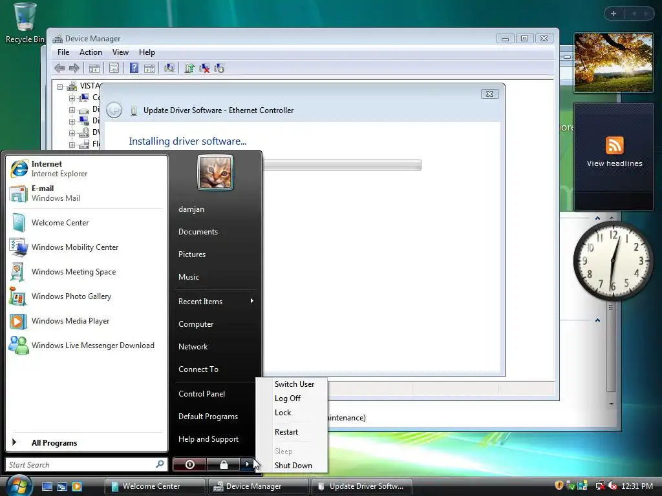This screenshot has height=496, width=662.
Task: Toggle the console tree pane toolbar icon
Action: pos(94,68)
